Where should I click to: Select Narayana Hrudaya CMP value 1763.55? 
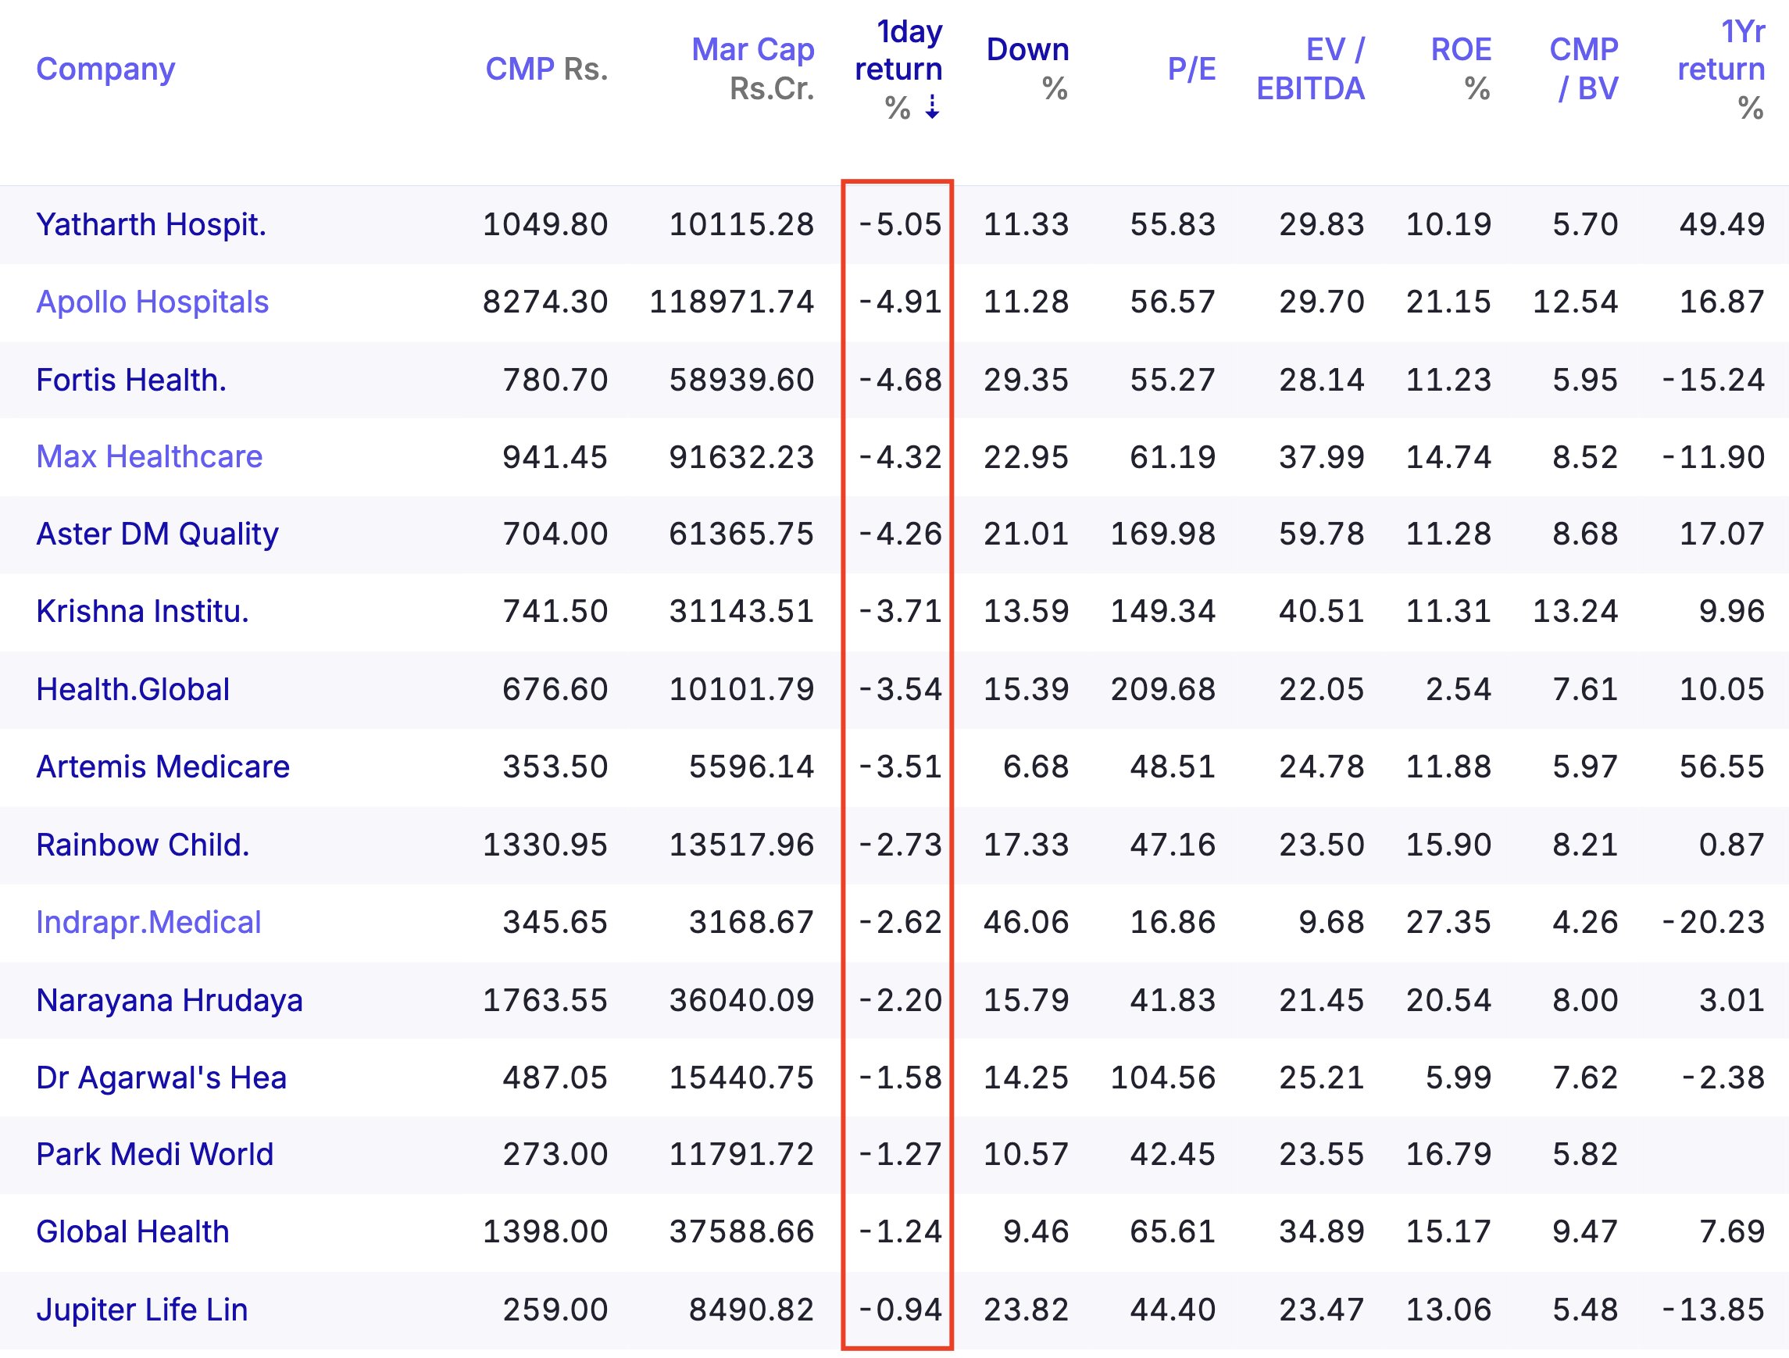click(545, 1000)
